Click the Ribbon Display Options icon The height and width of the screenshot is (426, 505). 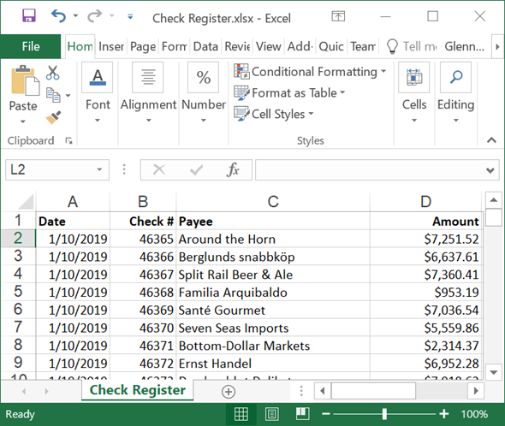pyautogui.click(x=338, y=16)
